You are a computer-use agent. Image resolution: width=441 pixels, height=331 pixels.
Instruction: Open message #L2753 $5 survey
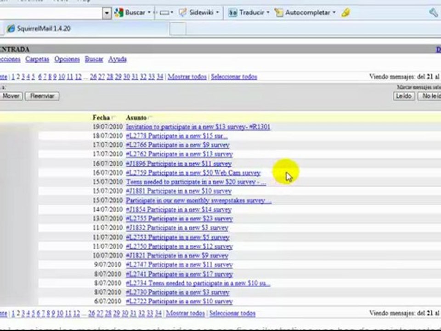(177, 237)
